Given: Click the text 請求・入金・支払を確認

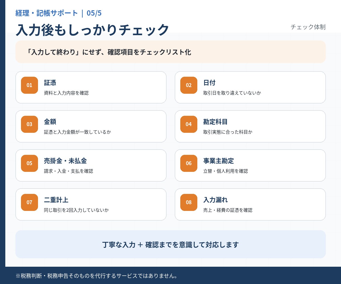Looking at the screenshot, I should click(68, 171).
